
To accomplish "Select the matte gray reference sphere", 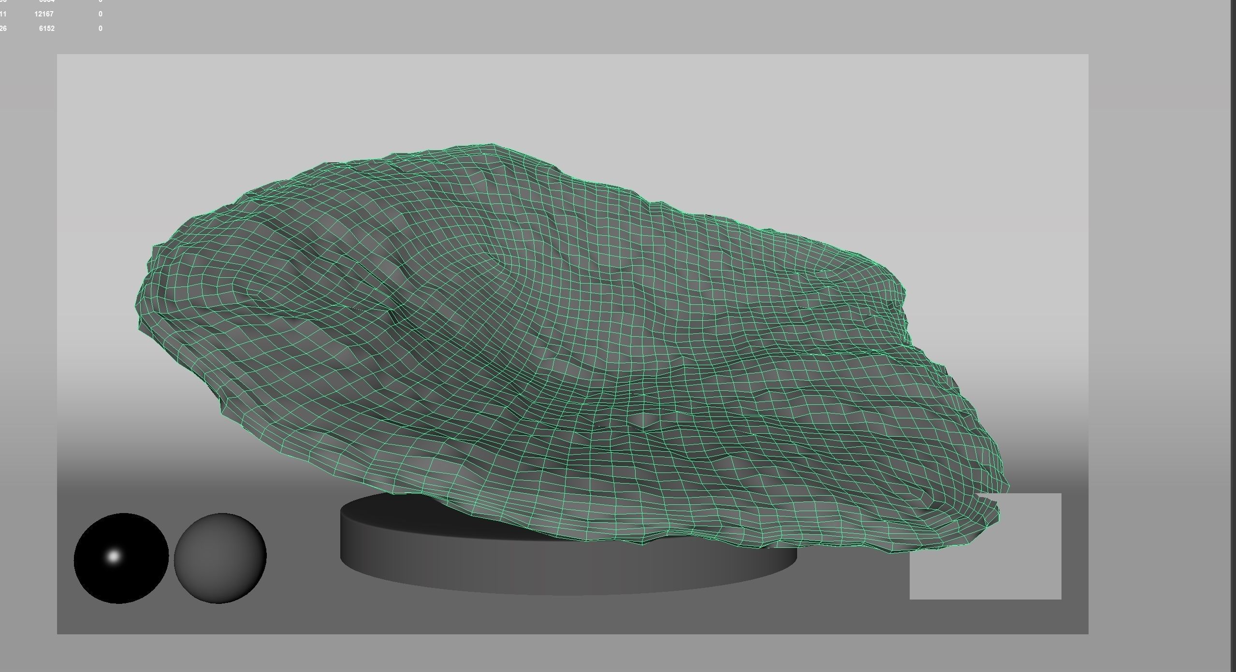I will 220,558.
